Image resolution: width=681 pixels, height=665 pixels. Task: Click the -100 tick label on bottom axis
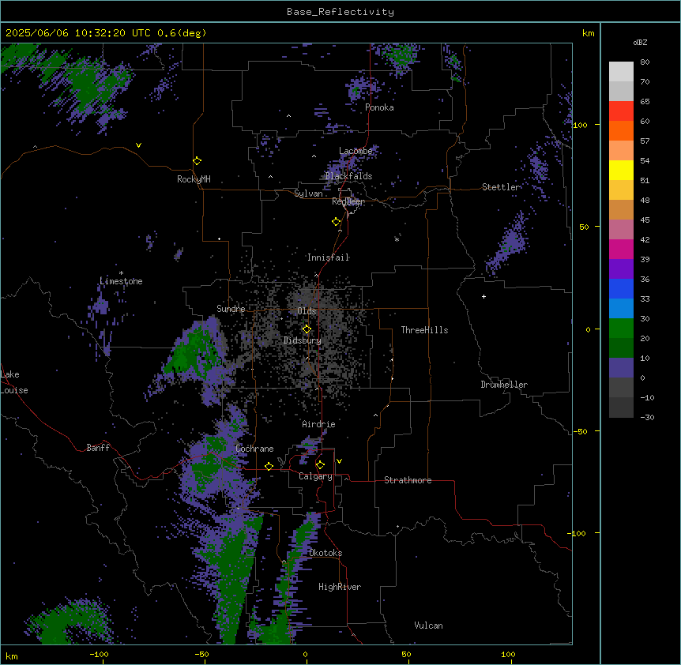point(99,654)
